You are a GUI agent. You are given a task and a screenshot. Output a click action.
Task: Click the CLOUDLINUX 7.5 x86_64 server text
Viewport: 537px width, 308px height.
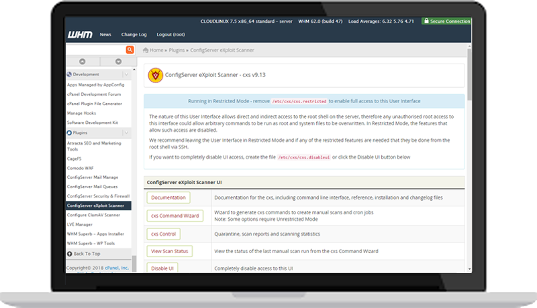coord(246,21)
